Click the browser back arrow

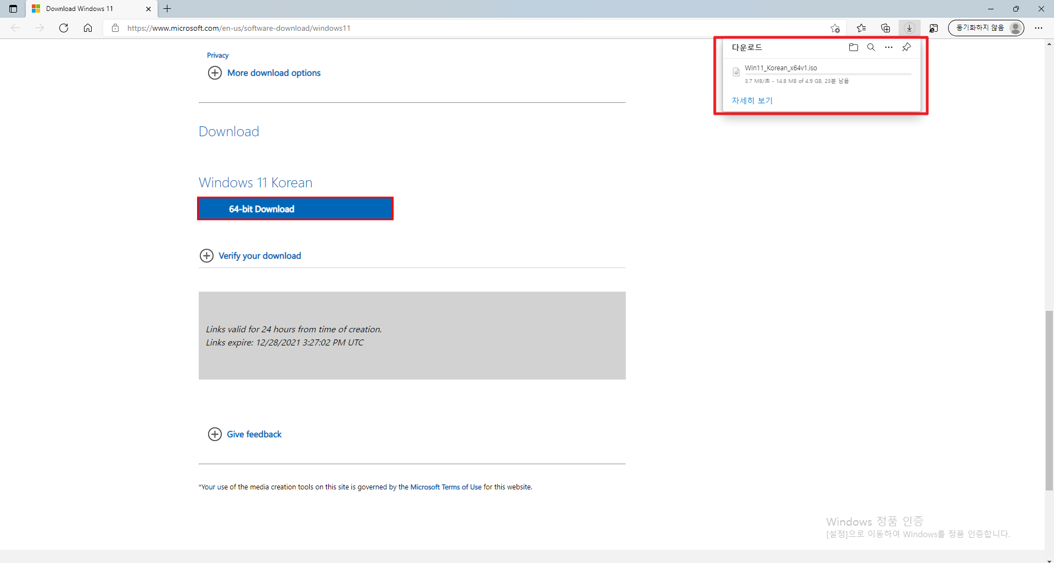15,28
